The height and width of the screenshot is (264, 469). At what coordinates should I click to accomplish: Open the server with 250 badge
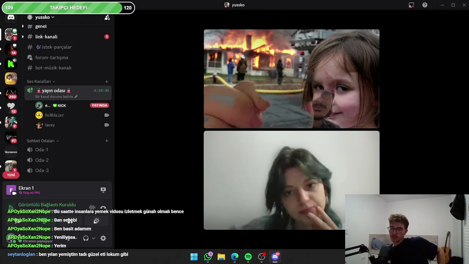click(x=11, y=93)
